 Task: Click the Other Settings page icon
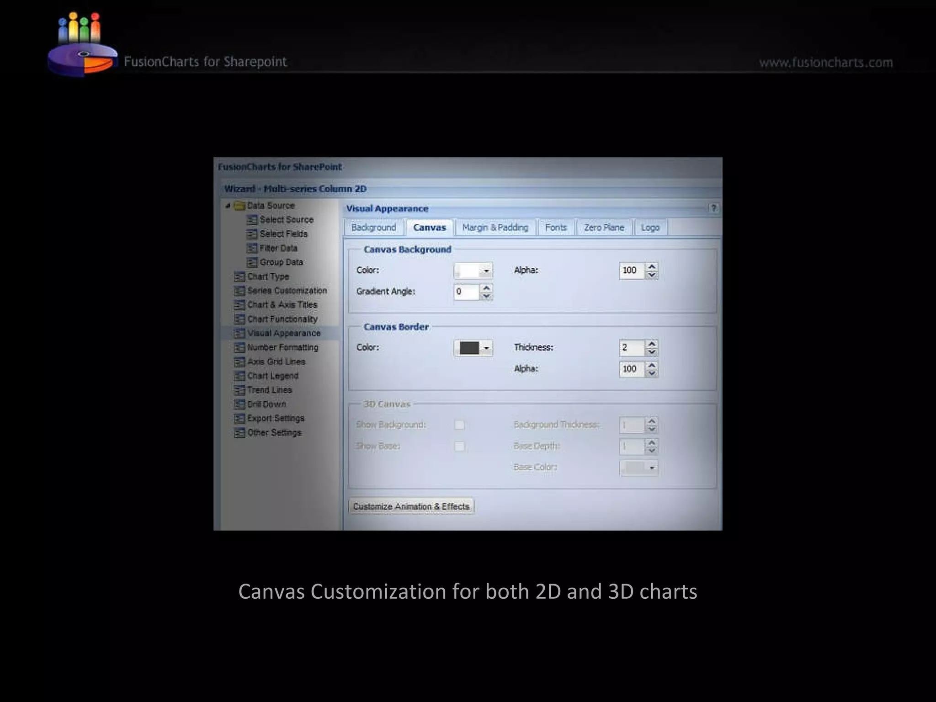[x=239, y=432]
